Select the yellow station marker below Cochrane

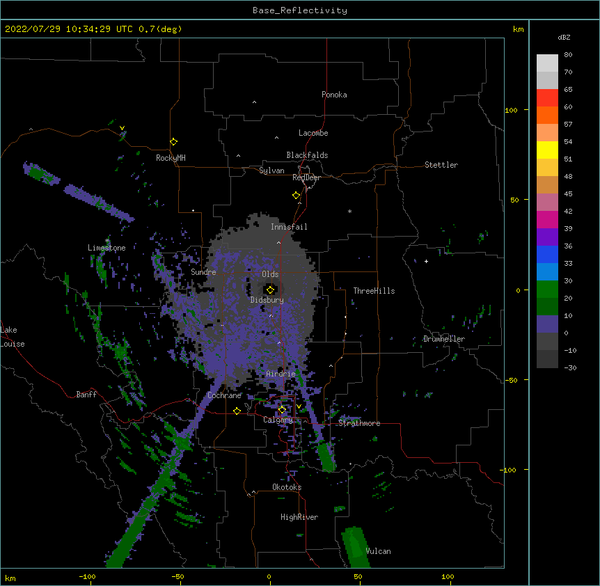(237, 411)
